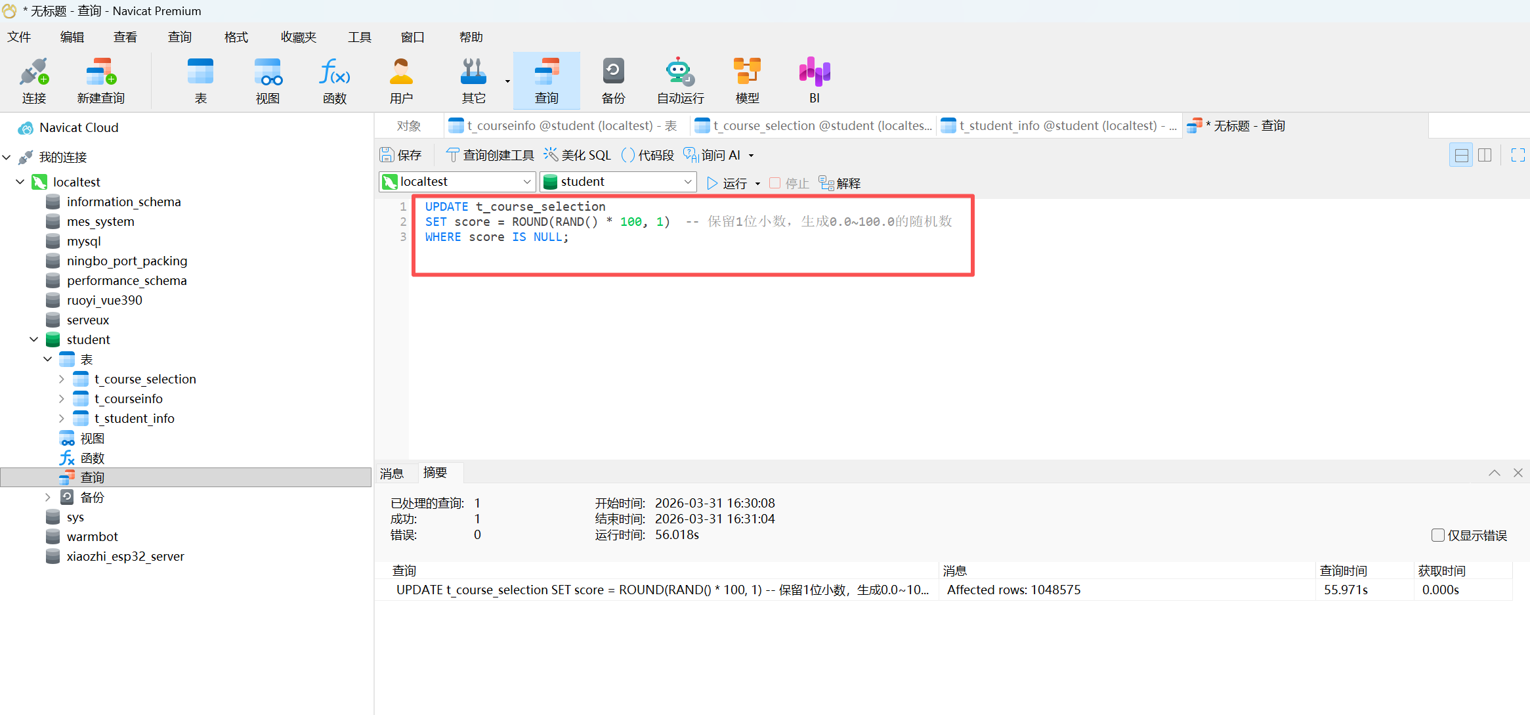This screenshot has height=715, width=1530.
Task: Expand the t_course_selection table node
Action: pyautogui.click(x=61, y=379)
